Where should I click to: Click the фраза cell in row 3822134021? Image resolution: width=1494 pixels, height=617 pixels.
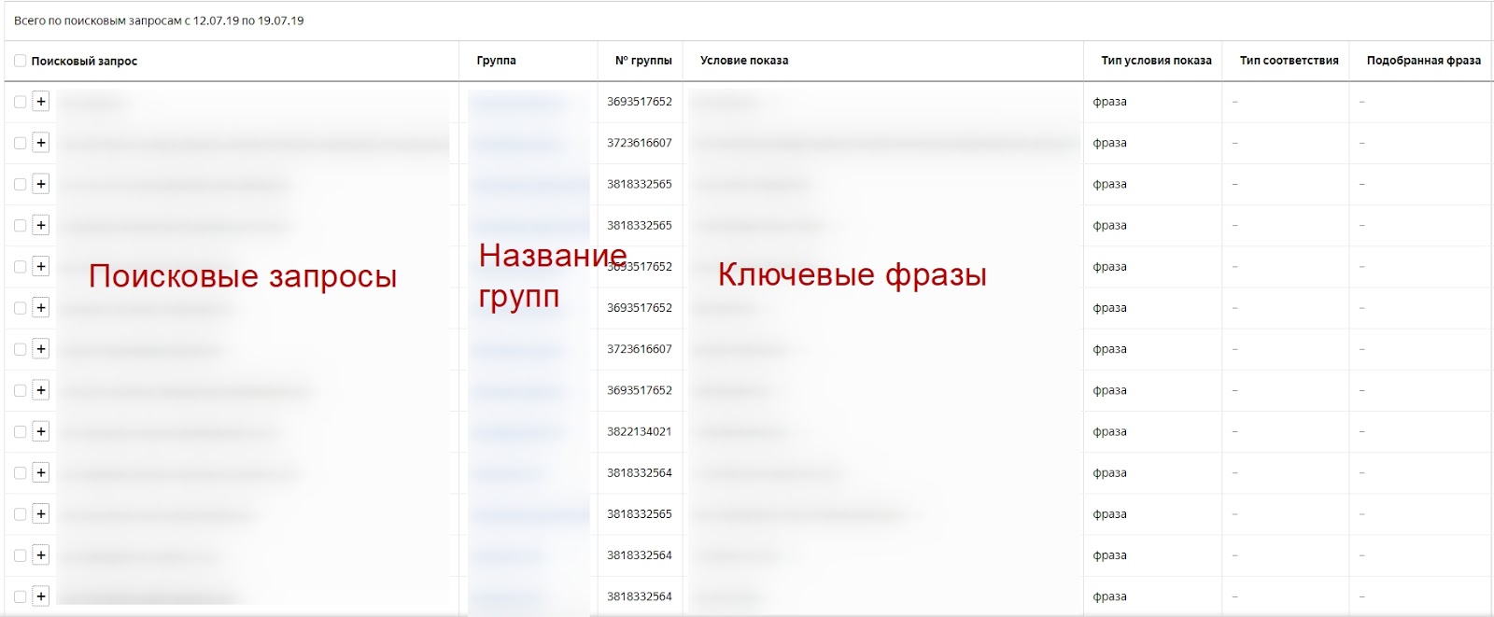point(1109,431)
